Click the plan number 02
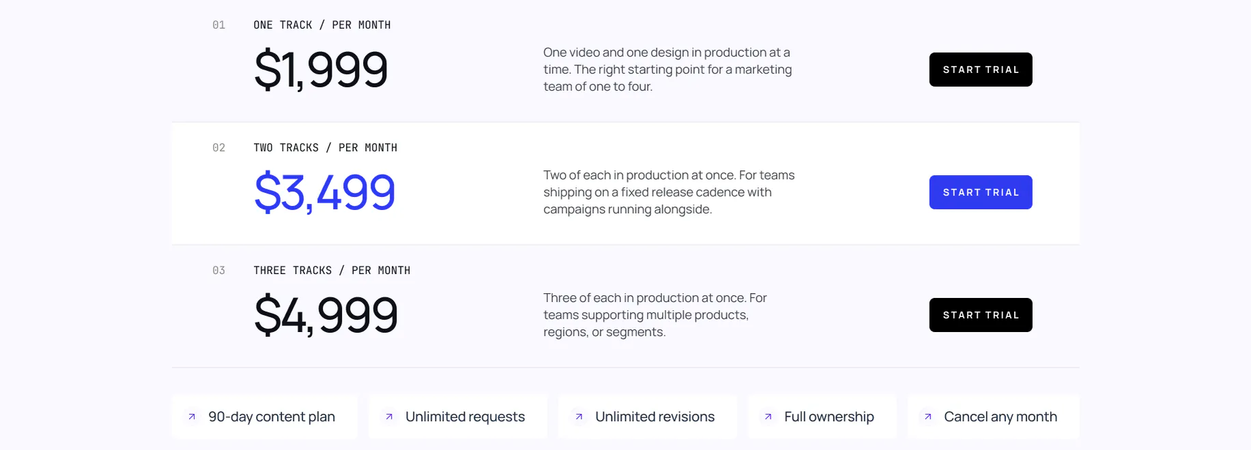 (218, 148)
